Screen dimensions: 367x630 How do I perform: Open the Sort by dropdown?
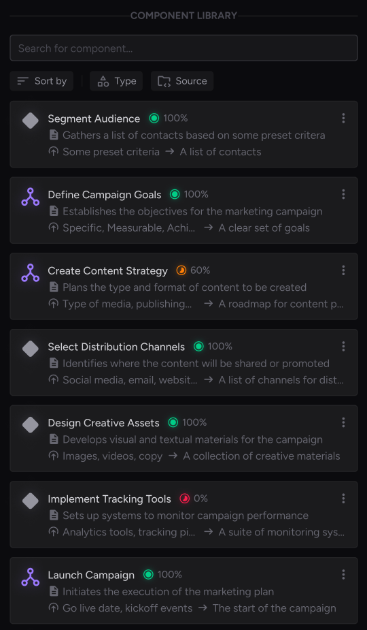(41, 81)
